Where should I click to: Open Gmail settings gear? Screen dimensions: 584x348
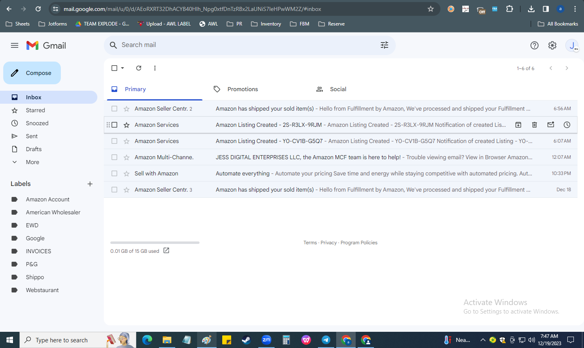[552, 45]
